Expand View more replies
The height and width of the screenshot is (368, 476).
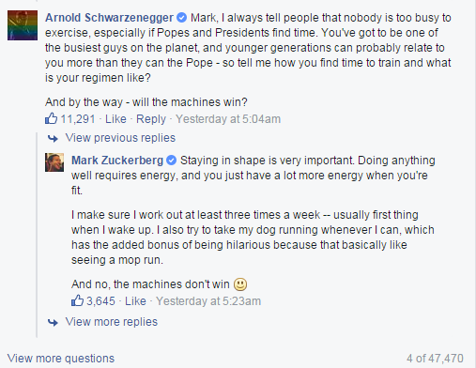pos(111,322)
